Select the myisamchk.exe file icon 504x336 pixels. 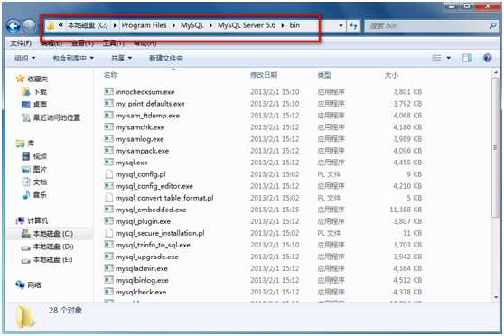(x=109, y=126)
